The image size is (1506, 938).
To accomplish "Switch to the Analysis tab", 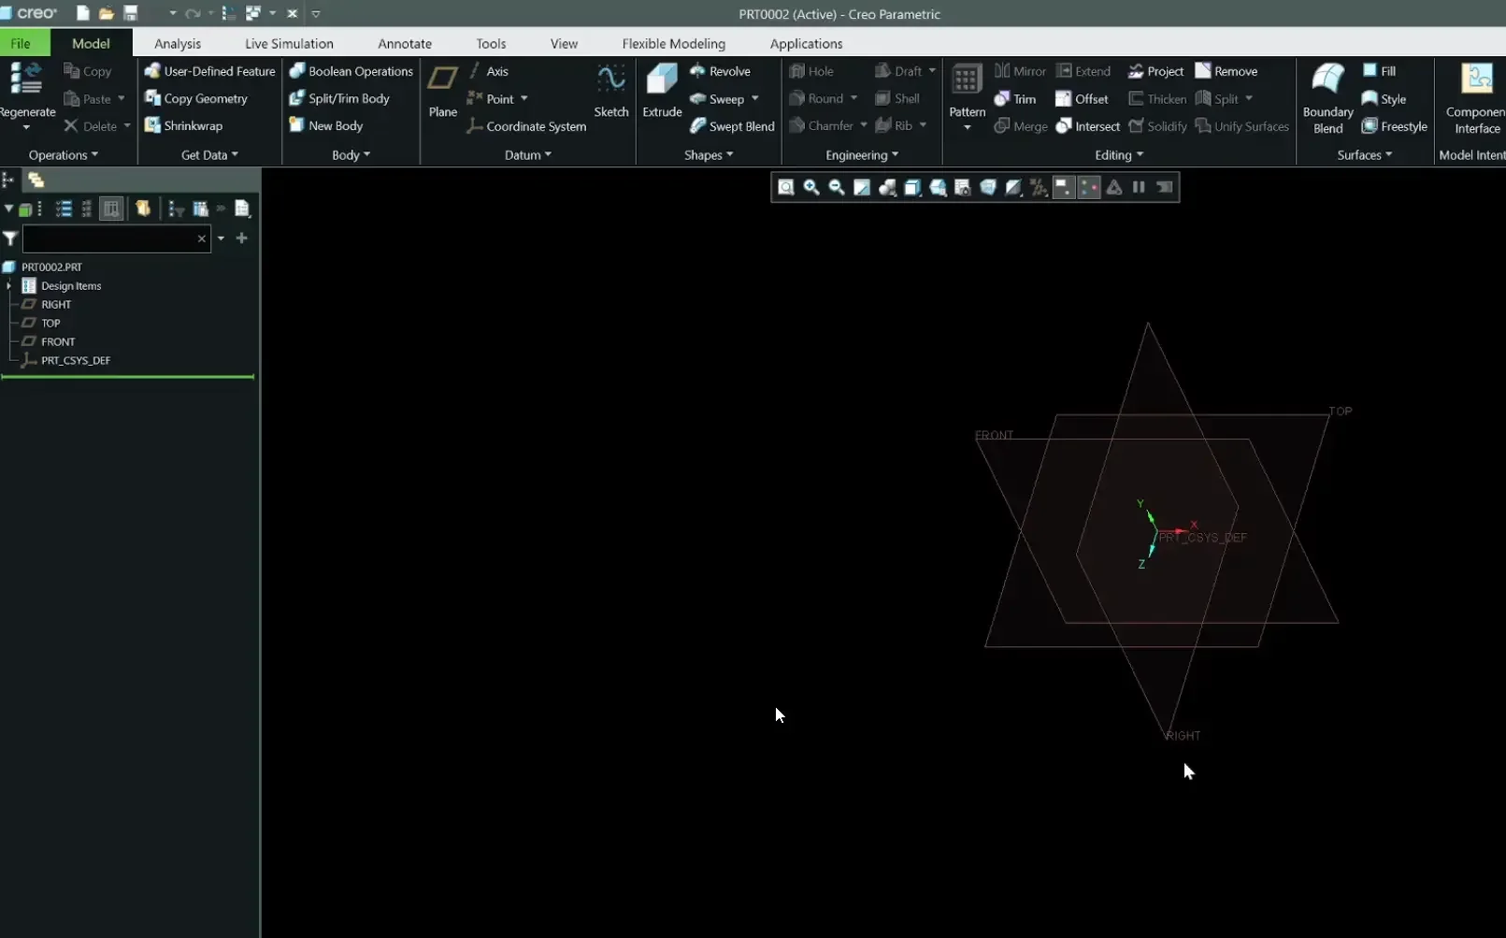I will 178,43.
